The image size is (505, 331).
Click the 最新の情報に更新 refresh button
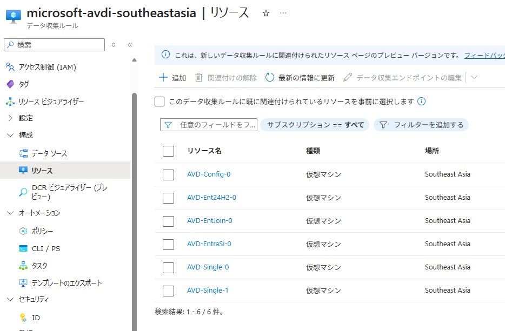click(x=300, y=78)
